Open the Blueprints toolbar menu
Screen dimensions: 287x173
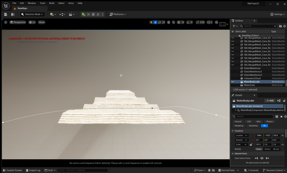click(63, 14)
